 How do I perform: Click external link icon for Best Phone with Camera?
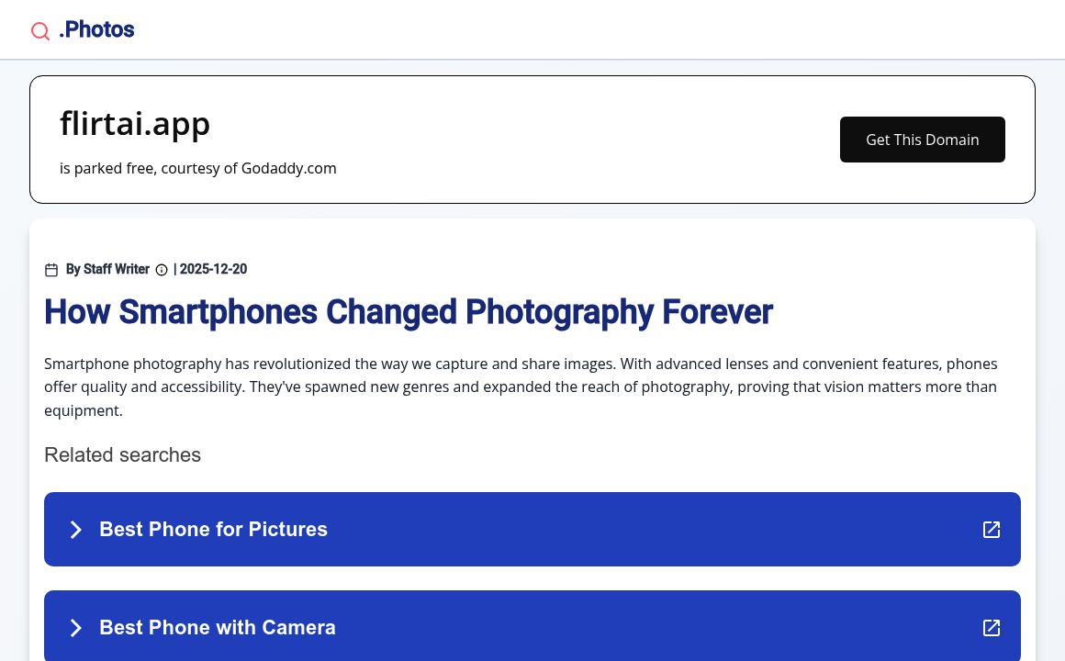[x=992, y=628]
